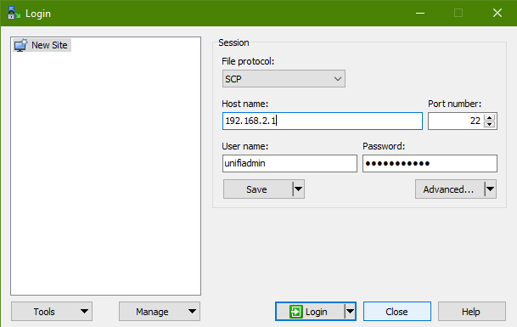This screenshot has width=517, height=327.
Task: Click into the Host name field
Action: (322, 121)
